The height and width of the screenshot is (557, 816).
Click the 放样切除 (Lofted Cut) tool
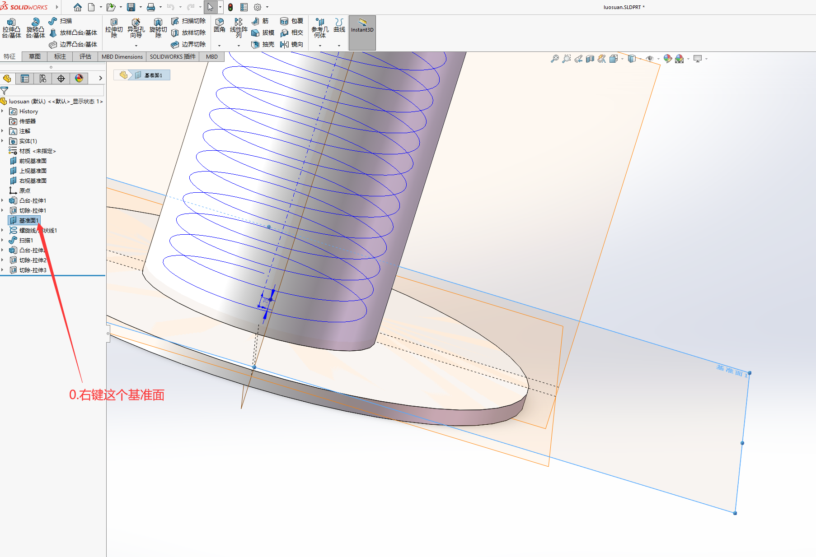tap(188, 32)
